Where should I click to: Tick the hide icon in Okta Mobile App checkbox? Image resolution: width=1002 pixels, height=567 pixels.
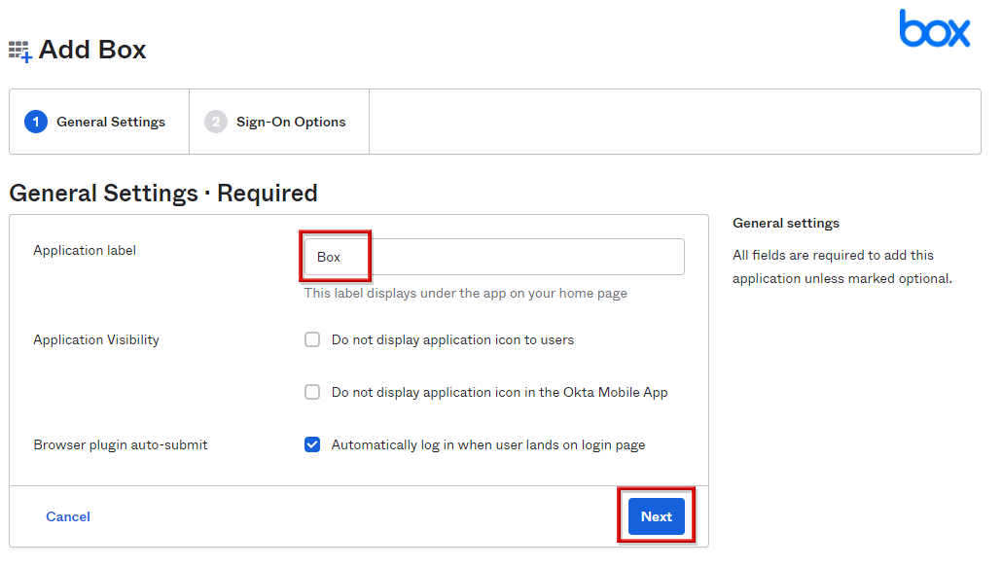tap(312, 392)
